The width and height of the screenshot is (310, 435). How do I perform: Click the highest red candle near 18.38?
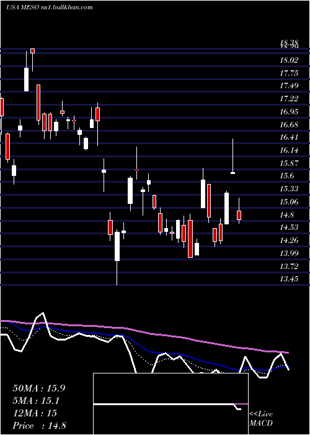click(32, 51)
